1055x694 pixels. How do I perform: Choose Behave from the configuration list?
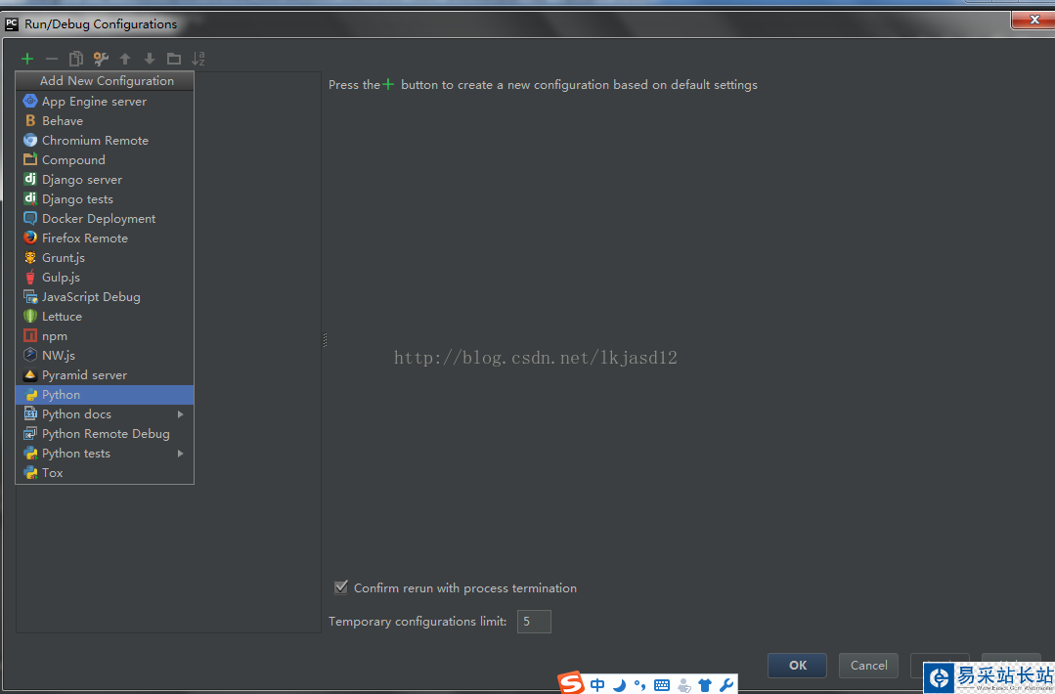pos(105,121)
